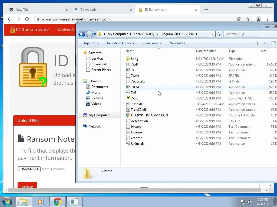
Task: Open Documents library
Action: coord(100,87)
